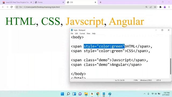Open File Explorer from taskbar
The image size is (172, 97).
click(x=86, y=94)
